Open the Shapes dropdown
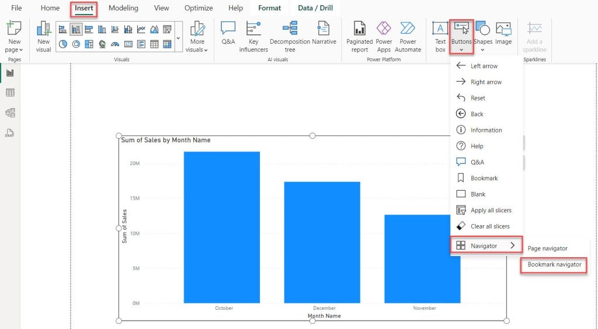This screenshot has width=598, height=329. pyautogui.click(x=483, y=37)
